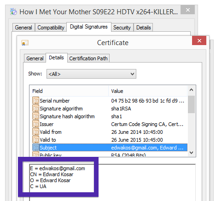The height and width of the screenshot is (201, 216).
Task: Click the field list scrollbar thumb
Action: [x=191, y=104]
